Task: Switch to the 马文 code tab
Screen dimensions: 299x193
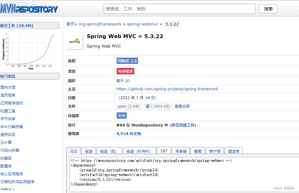Action: pos(73,151)
